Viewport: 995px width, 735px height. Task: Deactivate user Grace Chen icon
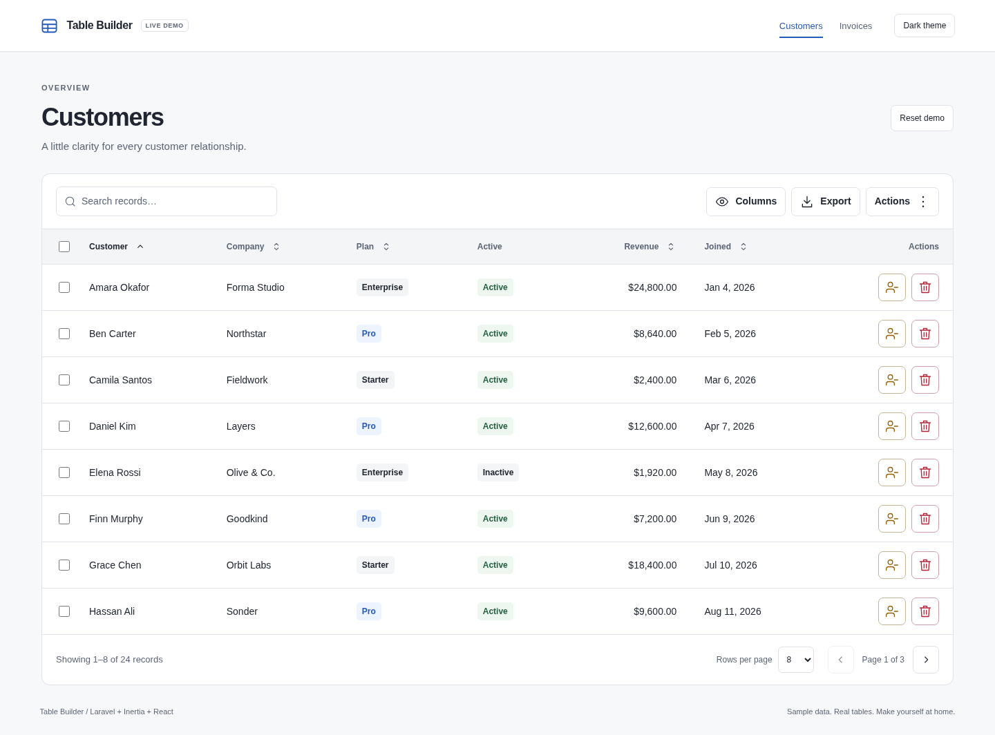click(x=892, y=565)
